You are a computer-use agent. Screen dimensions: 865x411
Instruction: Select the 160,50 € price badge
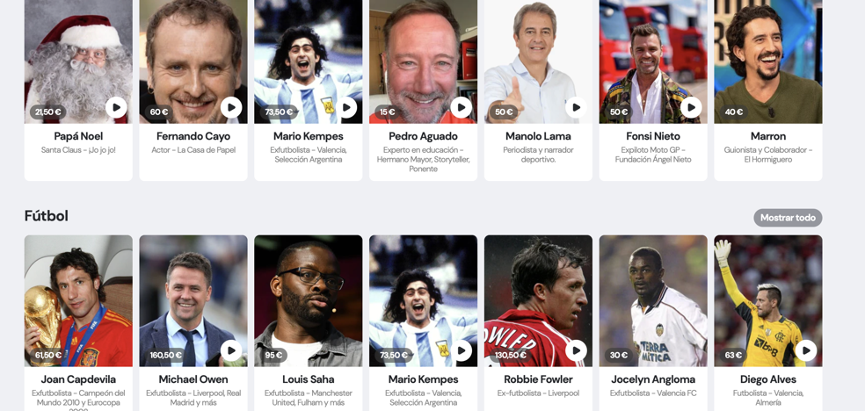click(x=165, y=356)
